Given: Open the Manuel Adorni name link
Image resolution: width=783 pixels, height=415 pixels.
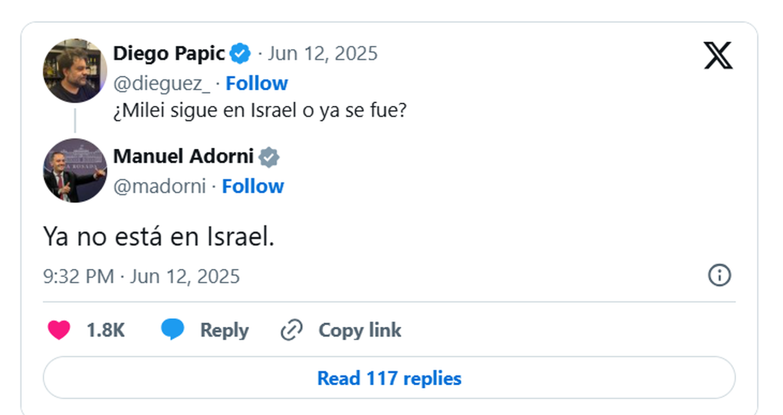Looking at the screenshot, I should pyautogui.click(x=183, y=156).
